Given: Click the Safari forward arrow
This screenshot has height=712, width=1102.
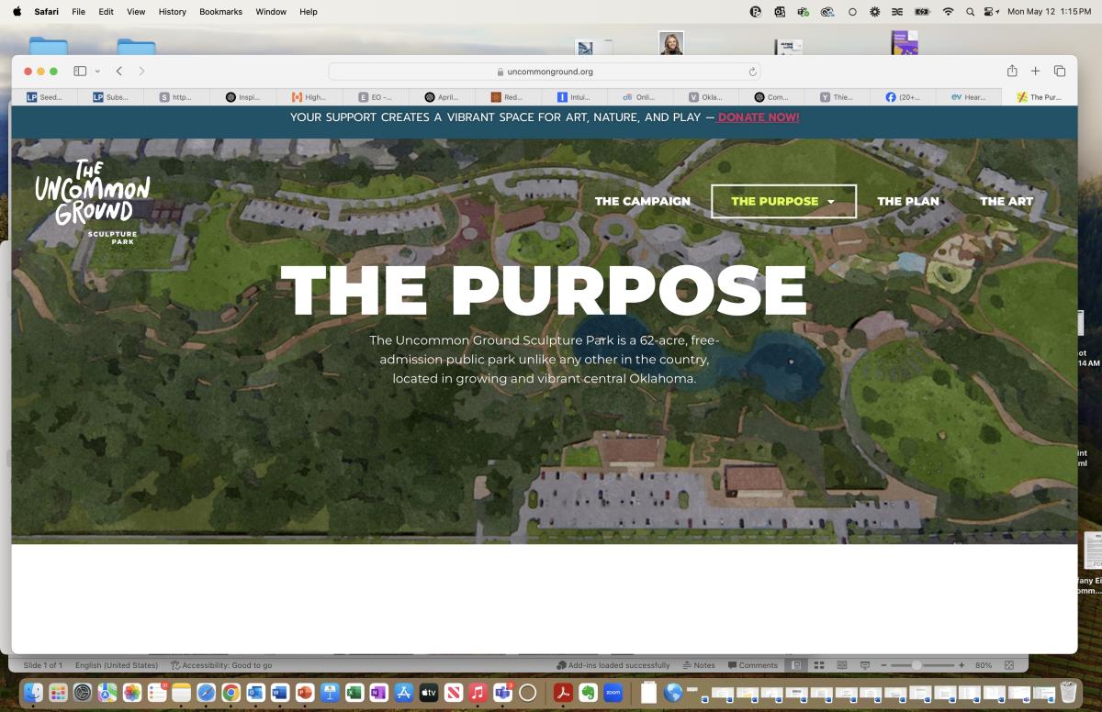Looking at the screenshot, I should pyautogui.click(x=141, y=72).
